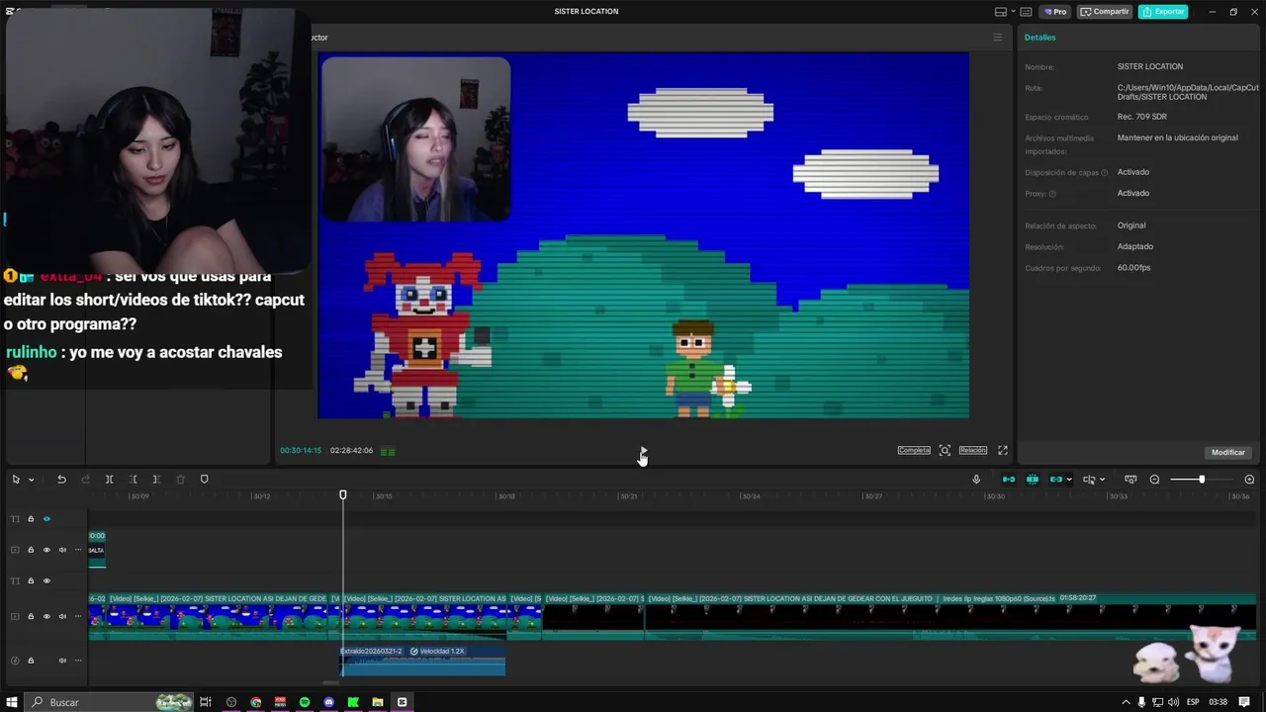The height and width of the screenshot is (712, 1266).
Task: Fit timeline to window icon
Action: [x=1130, y=480]
